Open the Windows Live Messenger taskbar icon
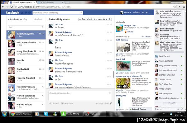 (55, 114)
